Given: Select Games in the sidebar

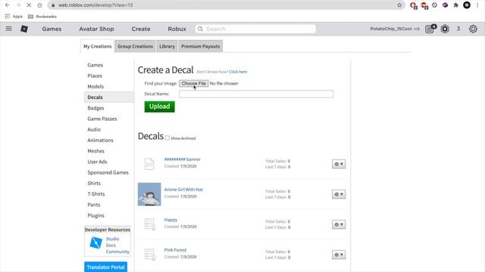Looking at the screenshot, I should click(95, 65).
